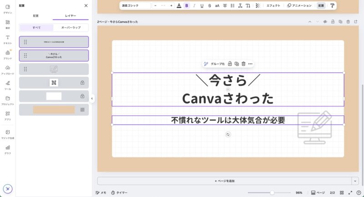Image resolution: width=364 pixels, height=197 pixels.
Task: Click the rotate handle below selection
Action: tap(228, 135)
